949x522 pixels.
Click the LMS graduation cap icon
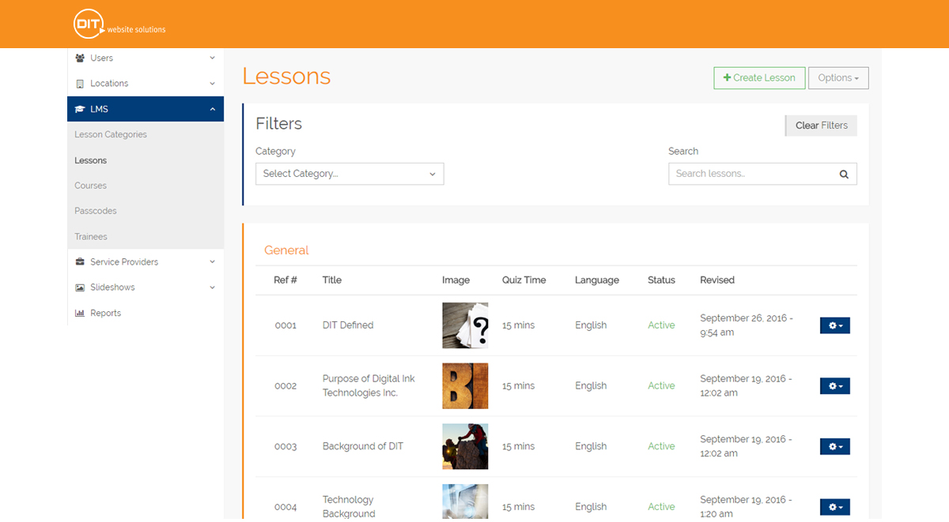tap(80, 109)
